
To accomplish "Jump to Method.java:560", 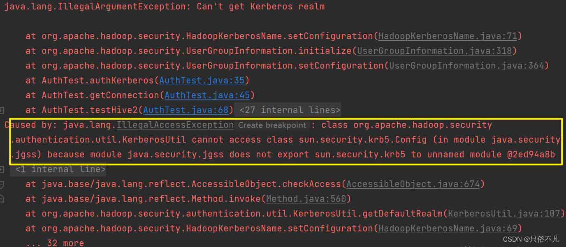I will (x=306, y=199).
